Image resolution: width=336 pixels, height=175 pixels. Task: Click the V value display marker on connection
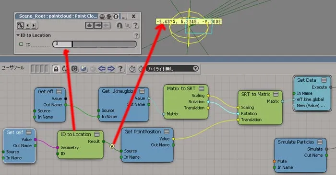click(x=112, y=146)
